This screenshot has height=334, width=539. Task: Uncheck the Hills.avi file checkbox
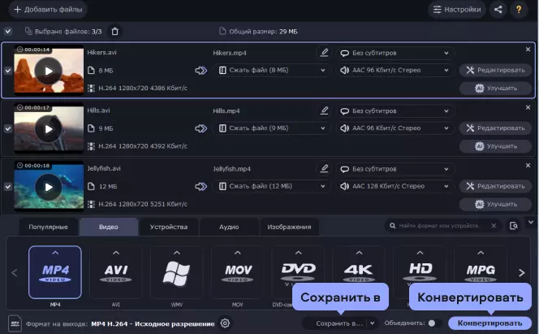(x=7, y=128)
